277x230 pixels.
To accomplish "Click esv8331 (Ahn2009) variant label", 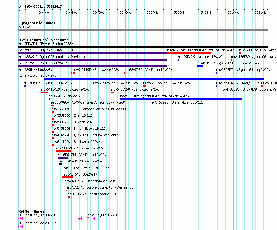I will (x=64, y=96).
